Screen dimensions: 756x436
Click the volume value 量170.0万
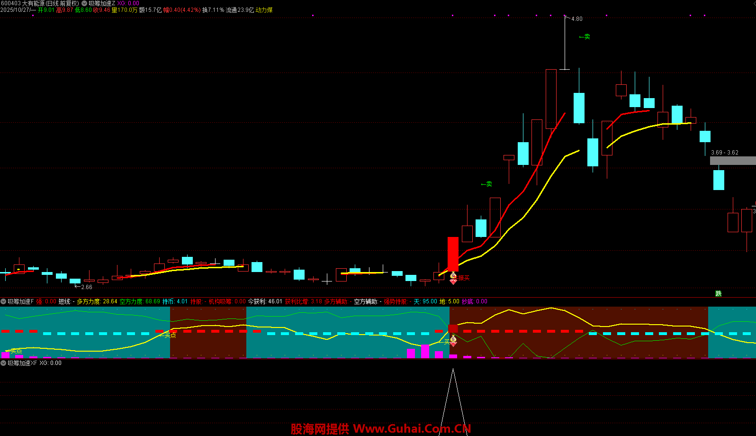point(125,10)
